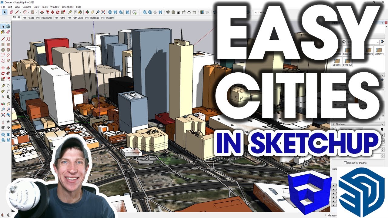Open the Camera menu
This screenshot has width=388, height=218.
click(27, 7)
